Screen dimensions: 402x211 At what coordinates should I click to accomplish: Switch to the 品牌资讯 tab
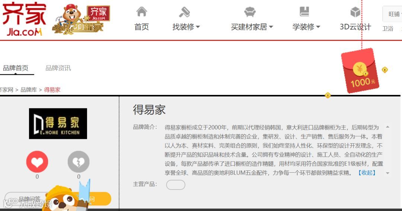pos(58,68)
